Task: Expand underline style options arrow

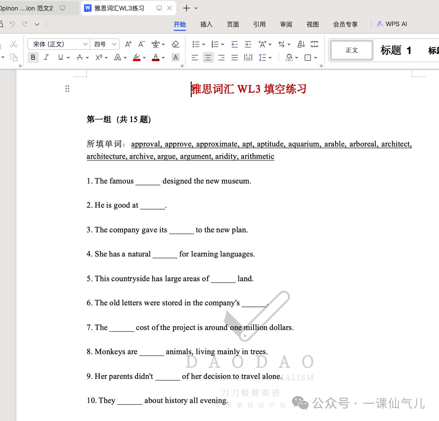Action: point(68,58)
